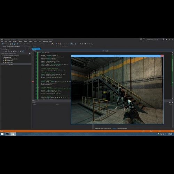This screenshot has height=174, width=174.
Task: Click the Navigate Backward toolbar icon
Action: pyautogui.click(x=3, y=44)
